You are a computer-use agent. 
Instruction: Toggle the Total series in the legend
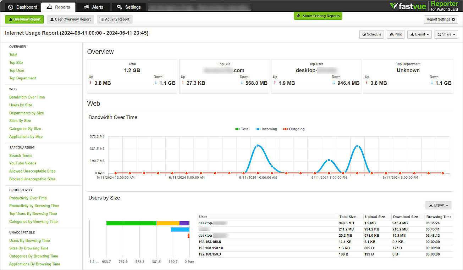(242, 129)
